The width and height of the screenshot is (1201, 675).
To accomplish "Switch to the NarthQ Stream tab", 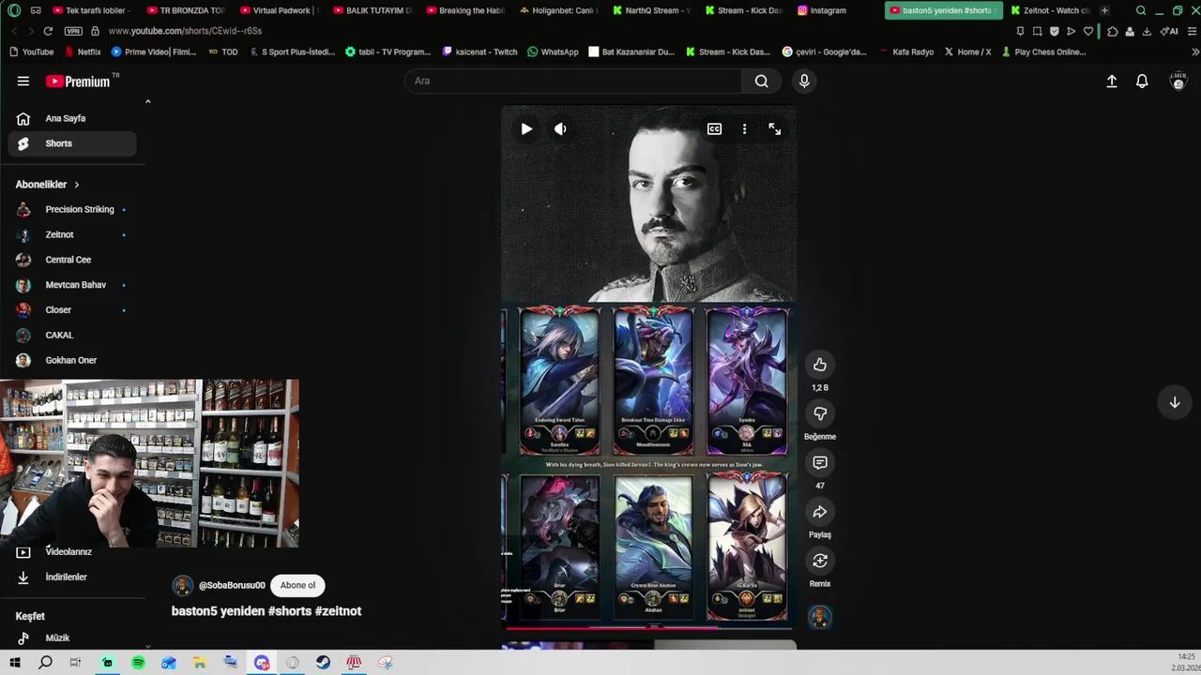I will 651,10.
